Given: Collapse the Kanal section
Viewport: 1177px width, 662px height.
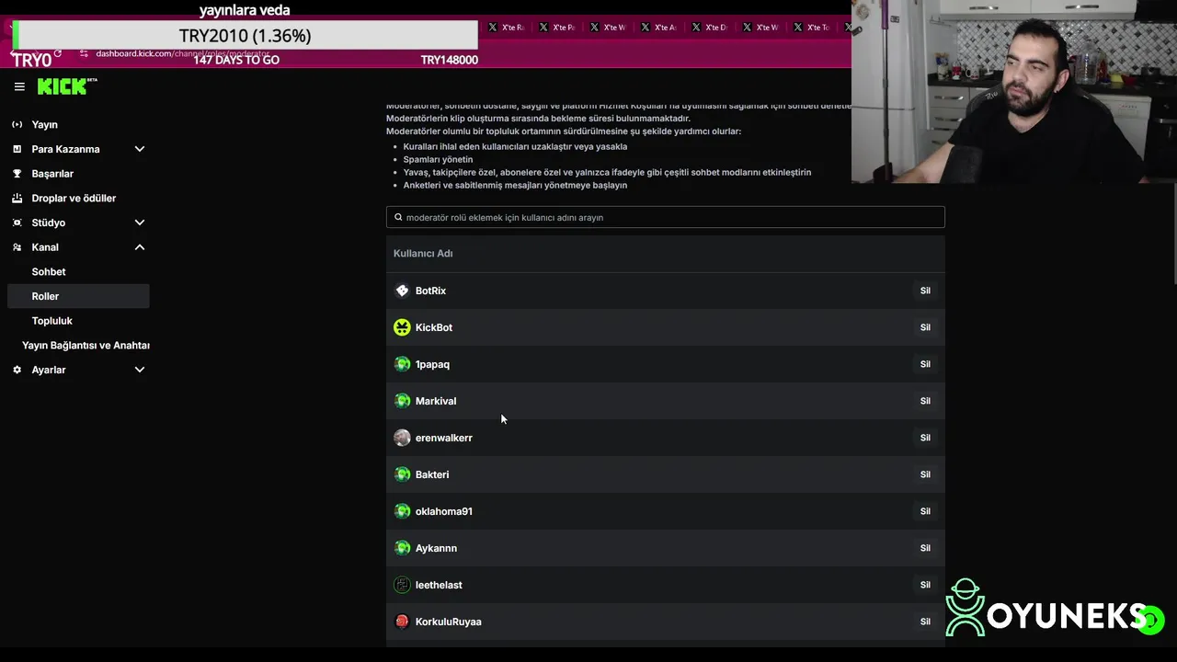Looking at the screenshot, I should (140, 247).
